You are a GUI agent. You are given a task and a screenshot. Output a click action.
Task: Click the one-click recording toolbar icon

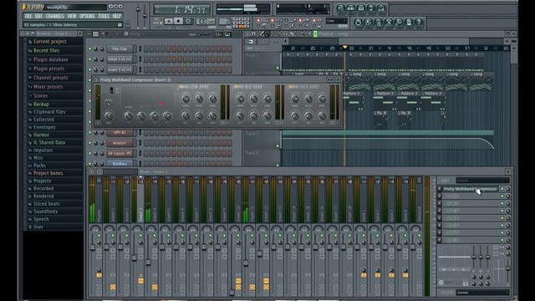[x=399, y=23]
